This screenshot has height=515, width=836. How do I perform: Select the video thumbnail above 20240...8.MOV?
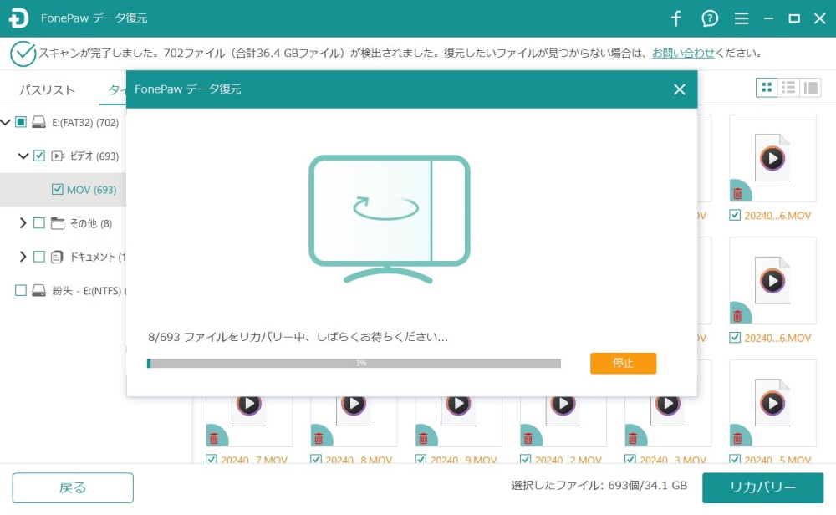pos(354,421)
